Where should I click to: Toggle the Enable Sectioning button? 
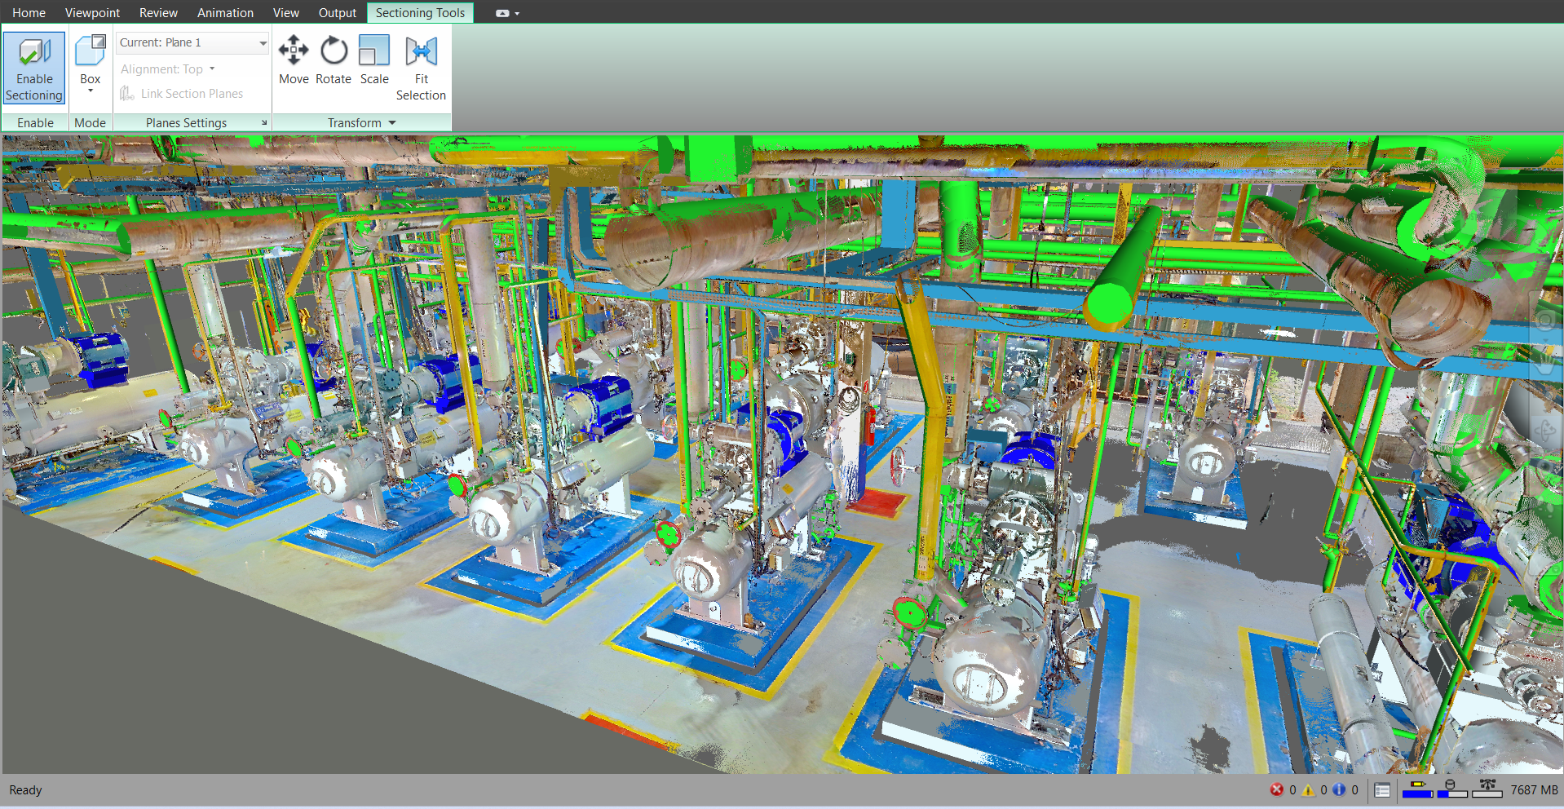34,69
